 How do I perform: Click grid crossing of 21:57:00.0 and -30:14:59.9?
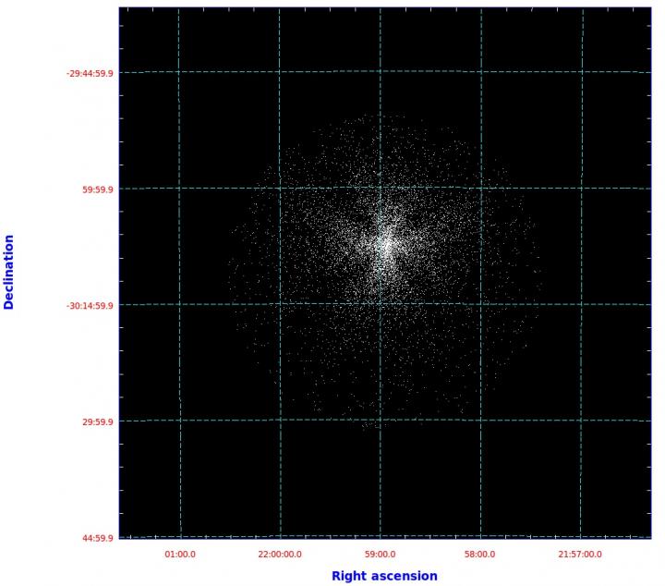(582, 304)
